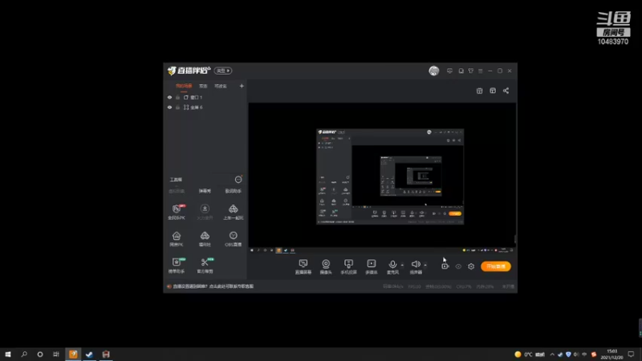
Task: Open the 福利社 tool
Action: 205,238
